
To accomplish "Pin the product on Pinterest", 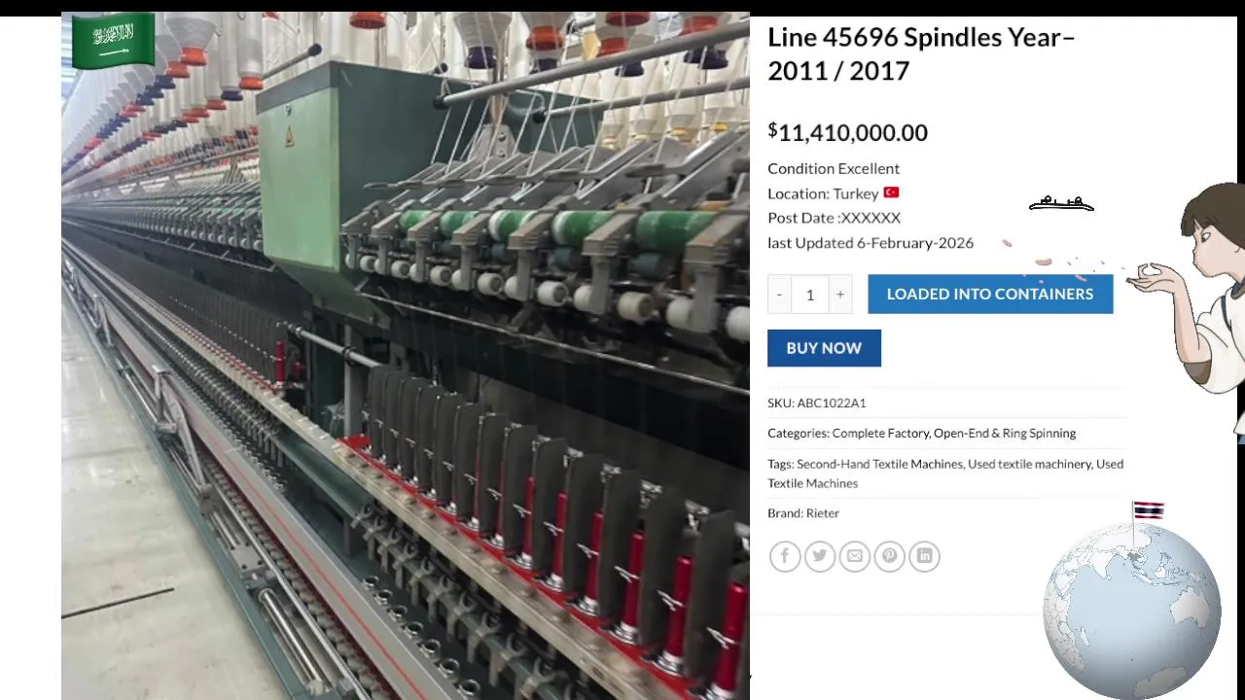I will pos(890,556).
